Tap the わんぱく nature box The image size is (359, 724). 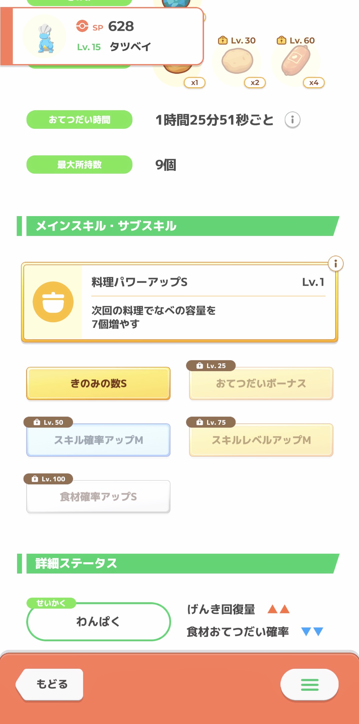click(98, 621)
